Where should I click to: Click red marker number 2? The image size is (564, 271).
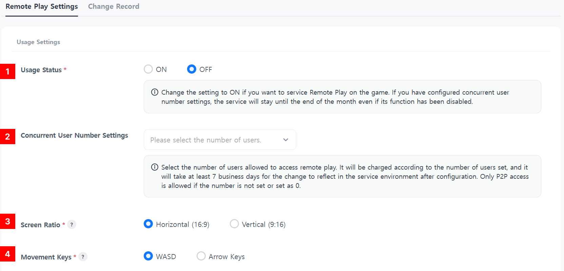(7, 136)
